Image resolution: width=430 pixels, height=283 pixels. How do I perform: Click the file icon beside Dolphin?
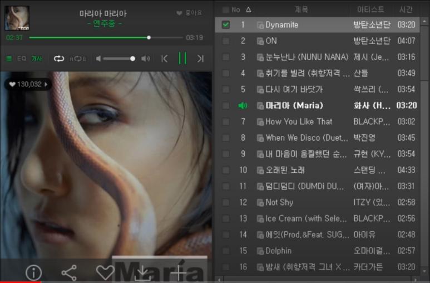(x=260, y=251)
